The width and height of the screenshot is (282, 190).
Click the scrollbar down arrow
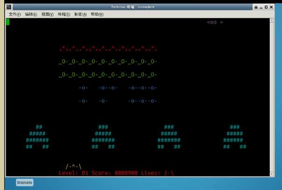point(272,174)
